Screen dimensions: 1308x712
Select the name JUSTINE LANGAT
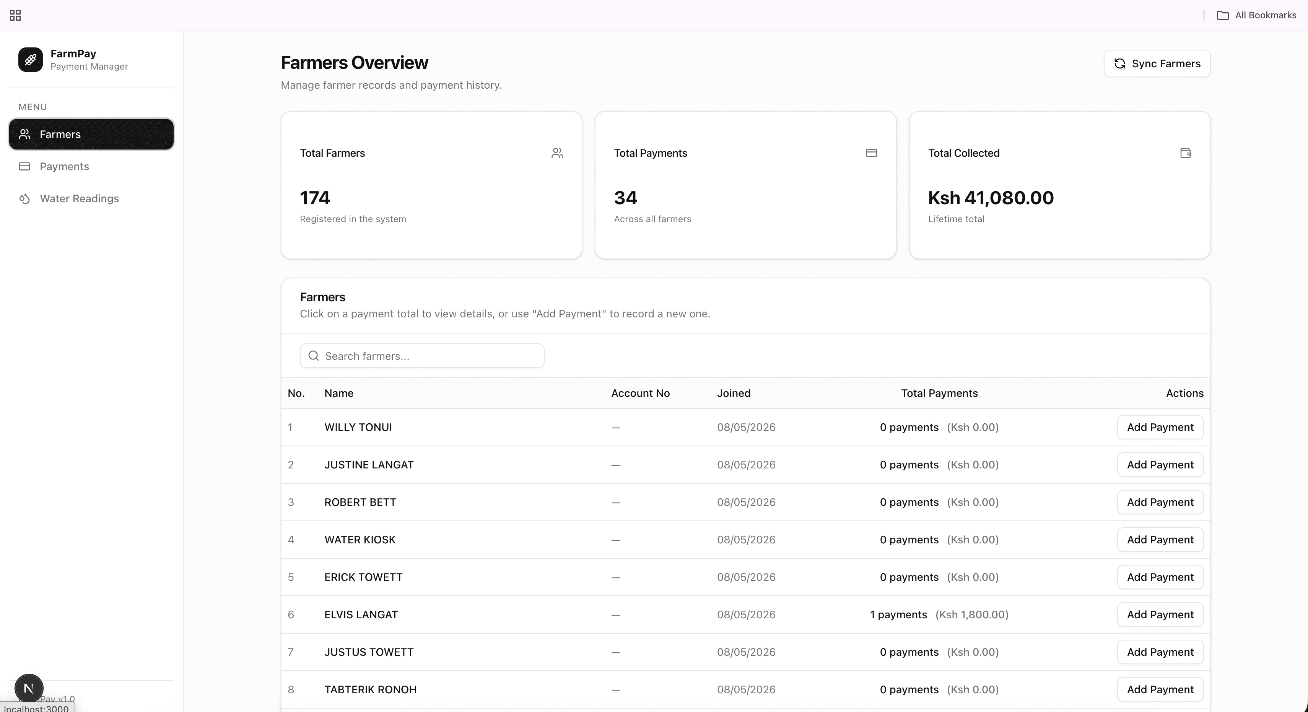(x=369, y=465)
